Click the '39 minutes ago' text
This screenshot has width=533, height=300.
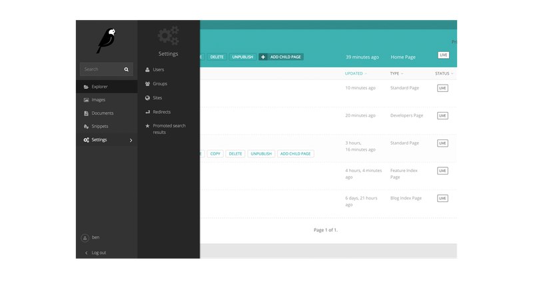click(x=362, y=57)
